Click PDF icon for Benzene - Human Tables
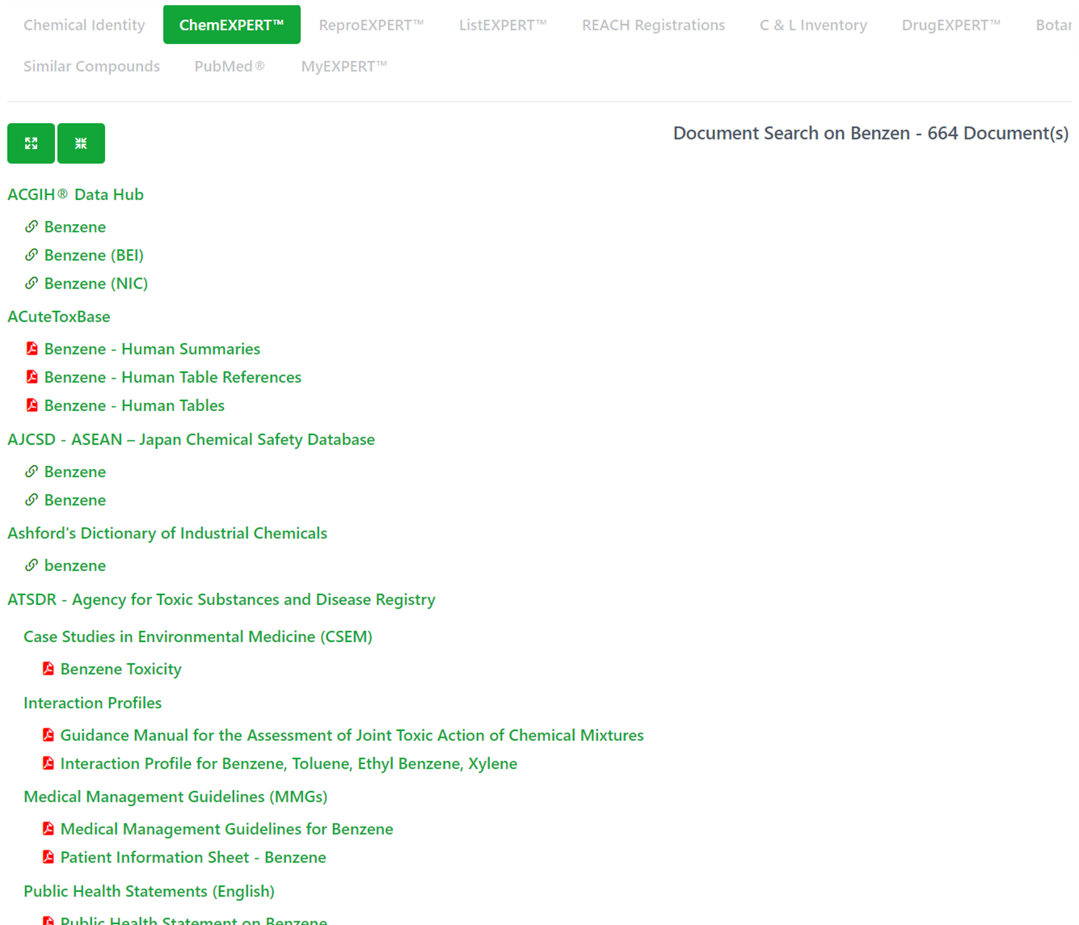Image resolution: width=1079 pixels, height=925 pixels. coord(32,405)
